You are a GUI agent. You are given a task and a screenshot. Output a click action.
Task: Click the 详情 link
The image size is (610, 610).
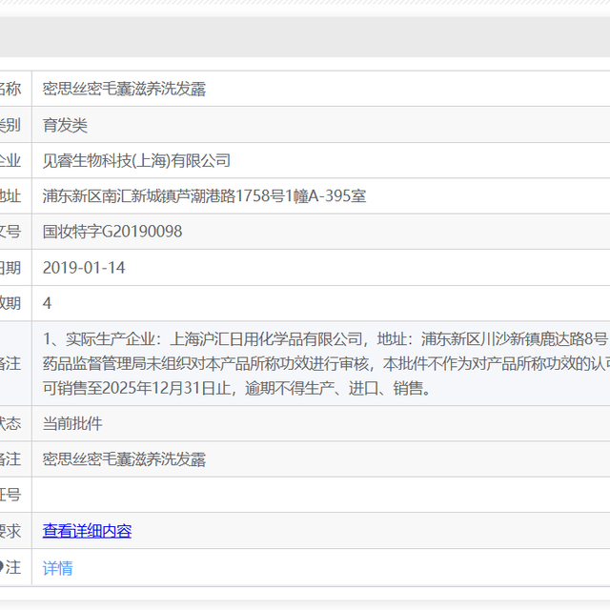57,568
